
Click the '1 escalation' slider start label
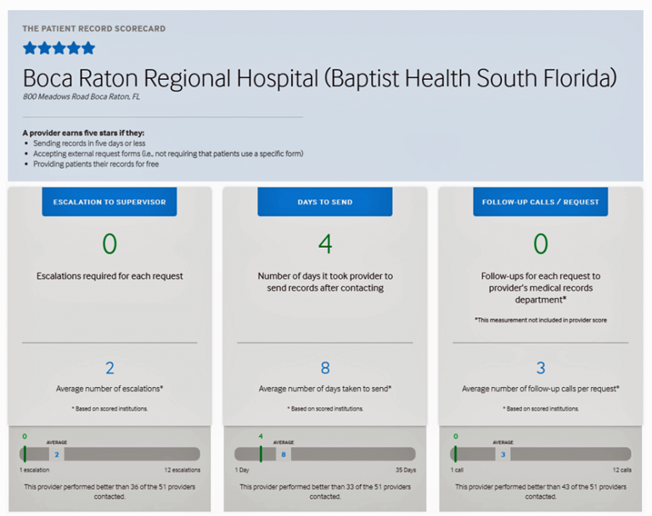pos(34,470)
